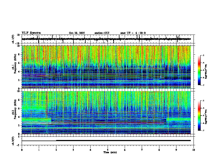Click the ch.1 spectrogram color scale bar
This screenshot has height=168, width=218.
coord(199,70)
